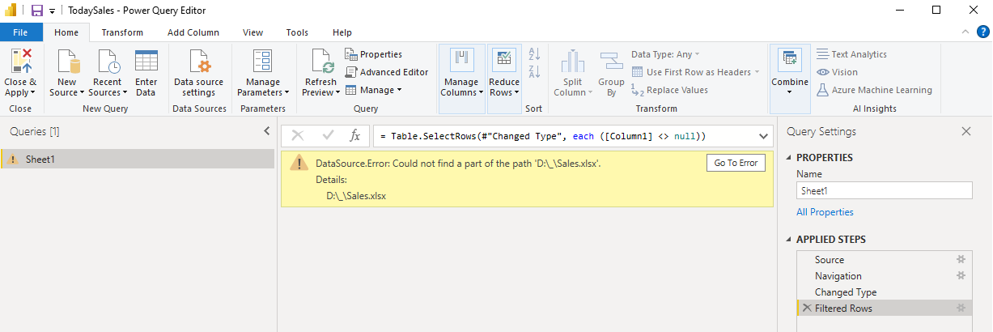The image size is (993, 332).
Task: Click the Split Column icon
Action: point(573,62)
